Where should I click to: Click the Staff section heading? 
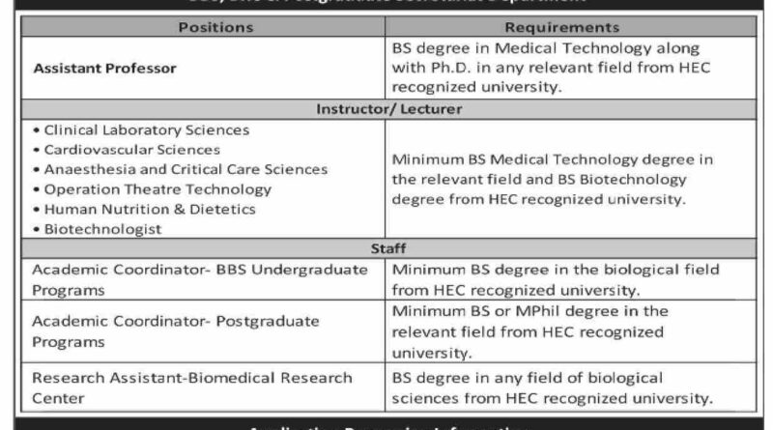pos(388,249)
